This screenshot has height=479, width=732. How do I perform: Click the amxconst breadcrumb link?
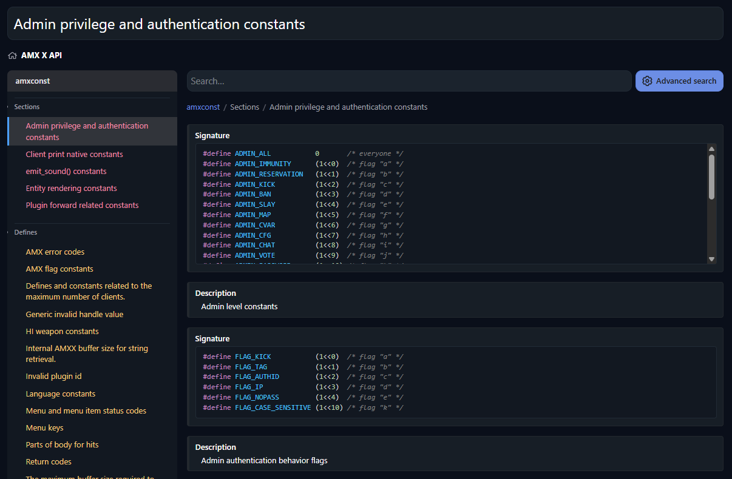pyautogui.click(x=203, y=107)
